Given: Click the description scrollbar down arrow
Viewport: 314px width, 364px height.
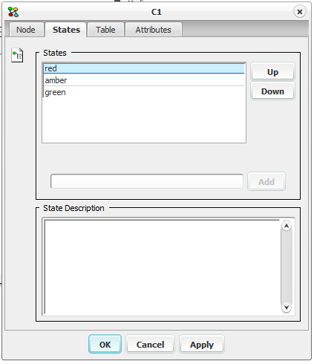Looking at the screenshot, I should [287, 308].
